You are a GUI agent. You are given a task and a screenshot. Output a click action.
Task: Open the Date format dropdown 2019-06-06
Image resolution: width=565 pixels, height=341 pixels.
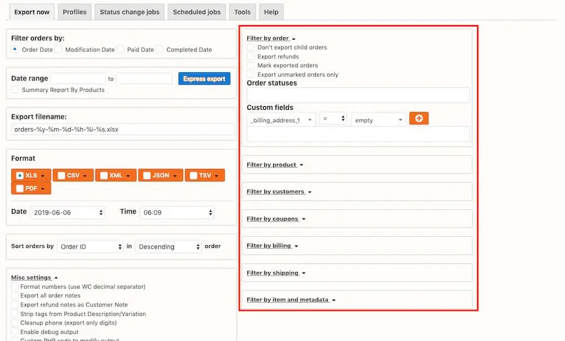pyautogui.click(x=68, y=213)
